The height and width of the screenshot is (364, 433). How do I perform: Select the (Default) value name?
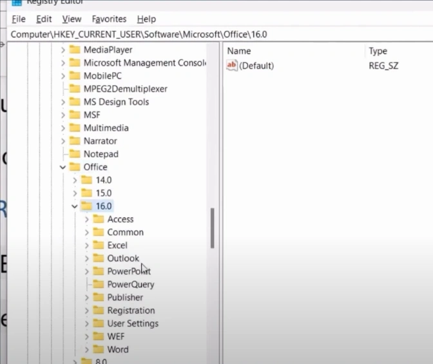click(256, 66)
